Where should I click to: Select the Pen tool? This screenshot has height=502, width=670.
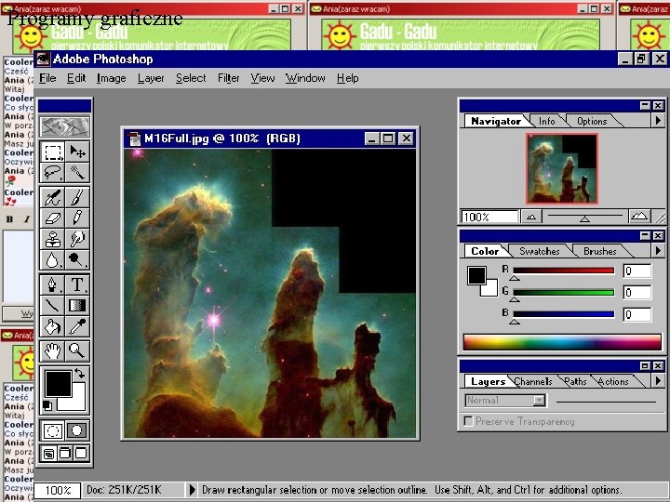click(52, 284)
